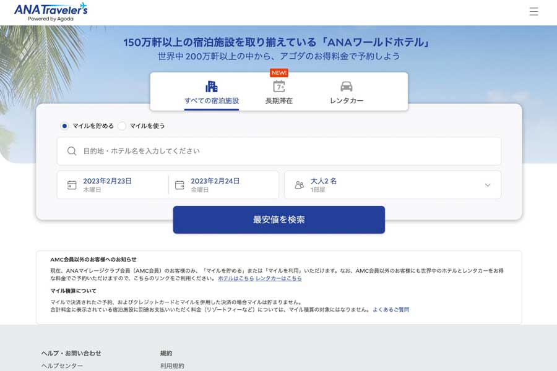This screenshot has width=557, height=371.
Task: Open the ヘルプセンター footer link
Action: pyautogui.click(x=62, y=365)
